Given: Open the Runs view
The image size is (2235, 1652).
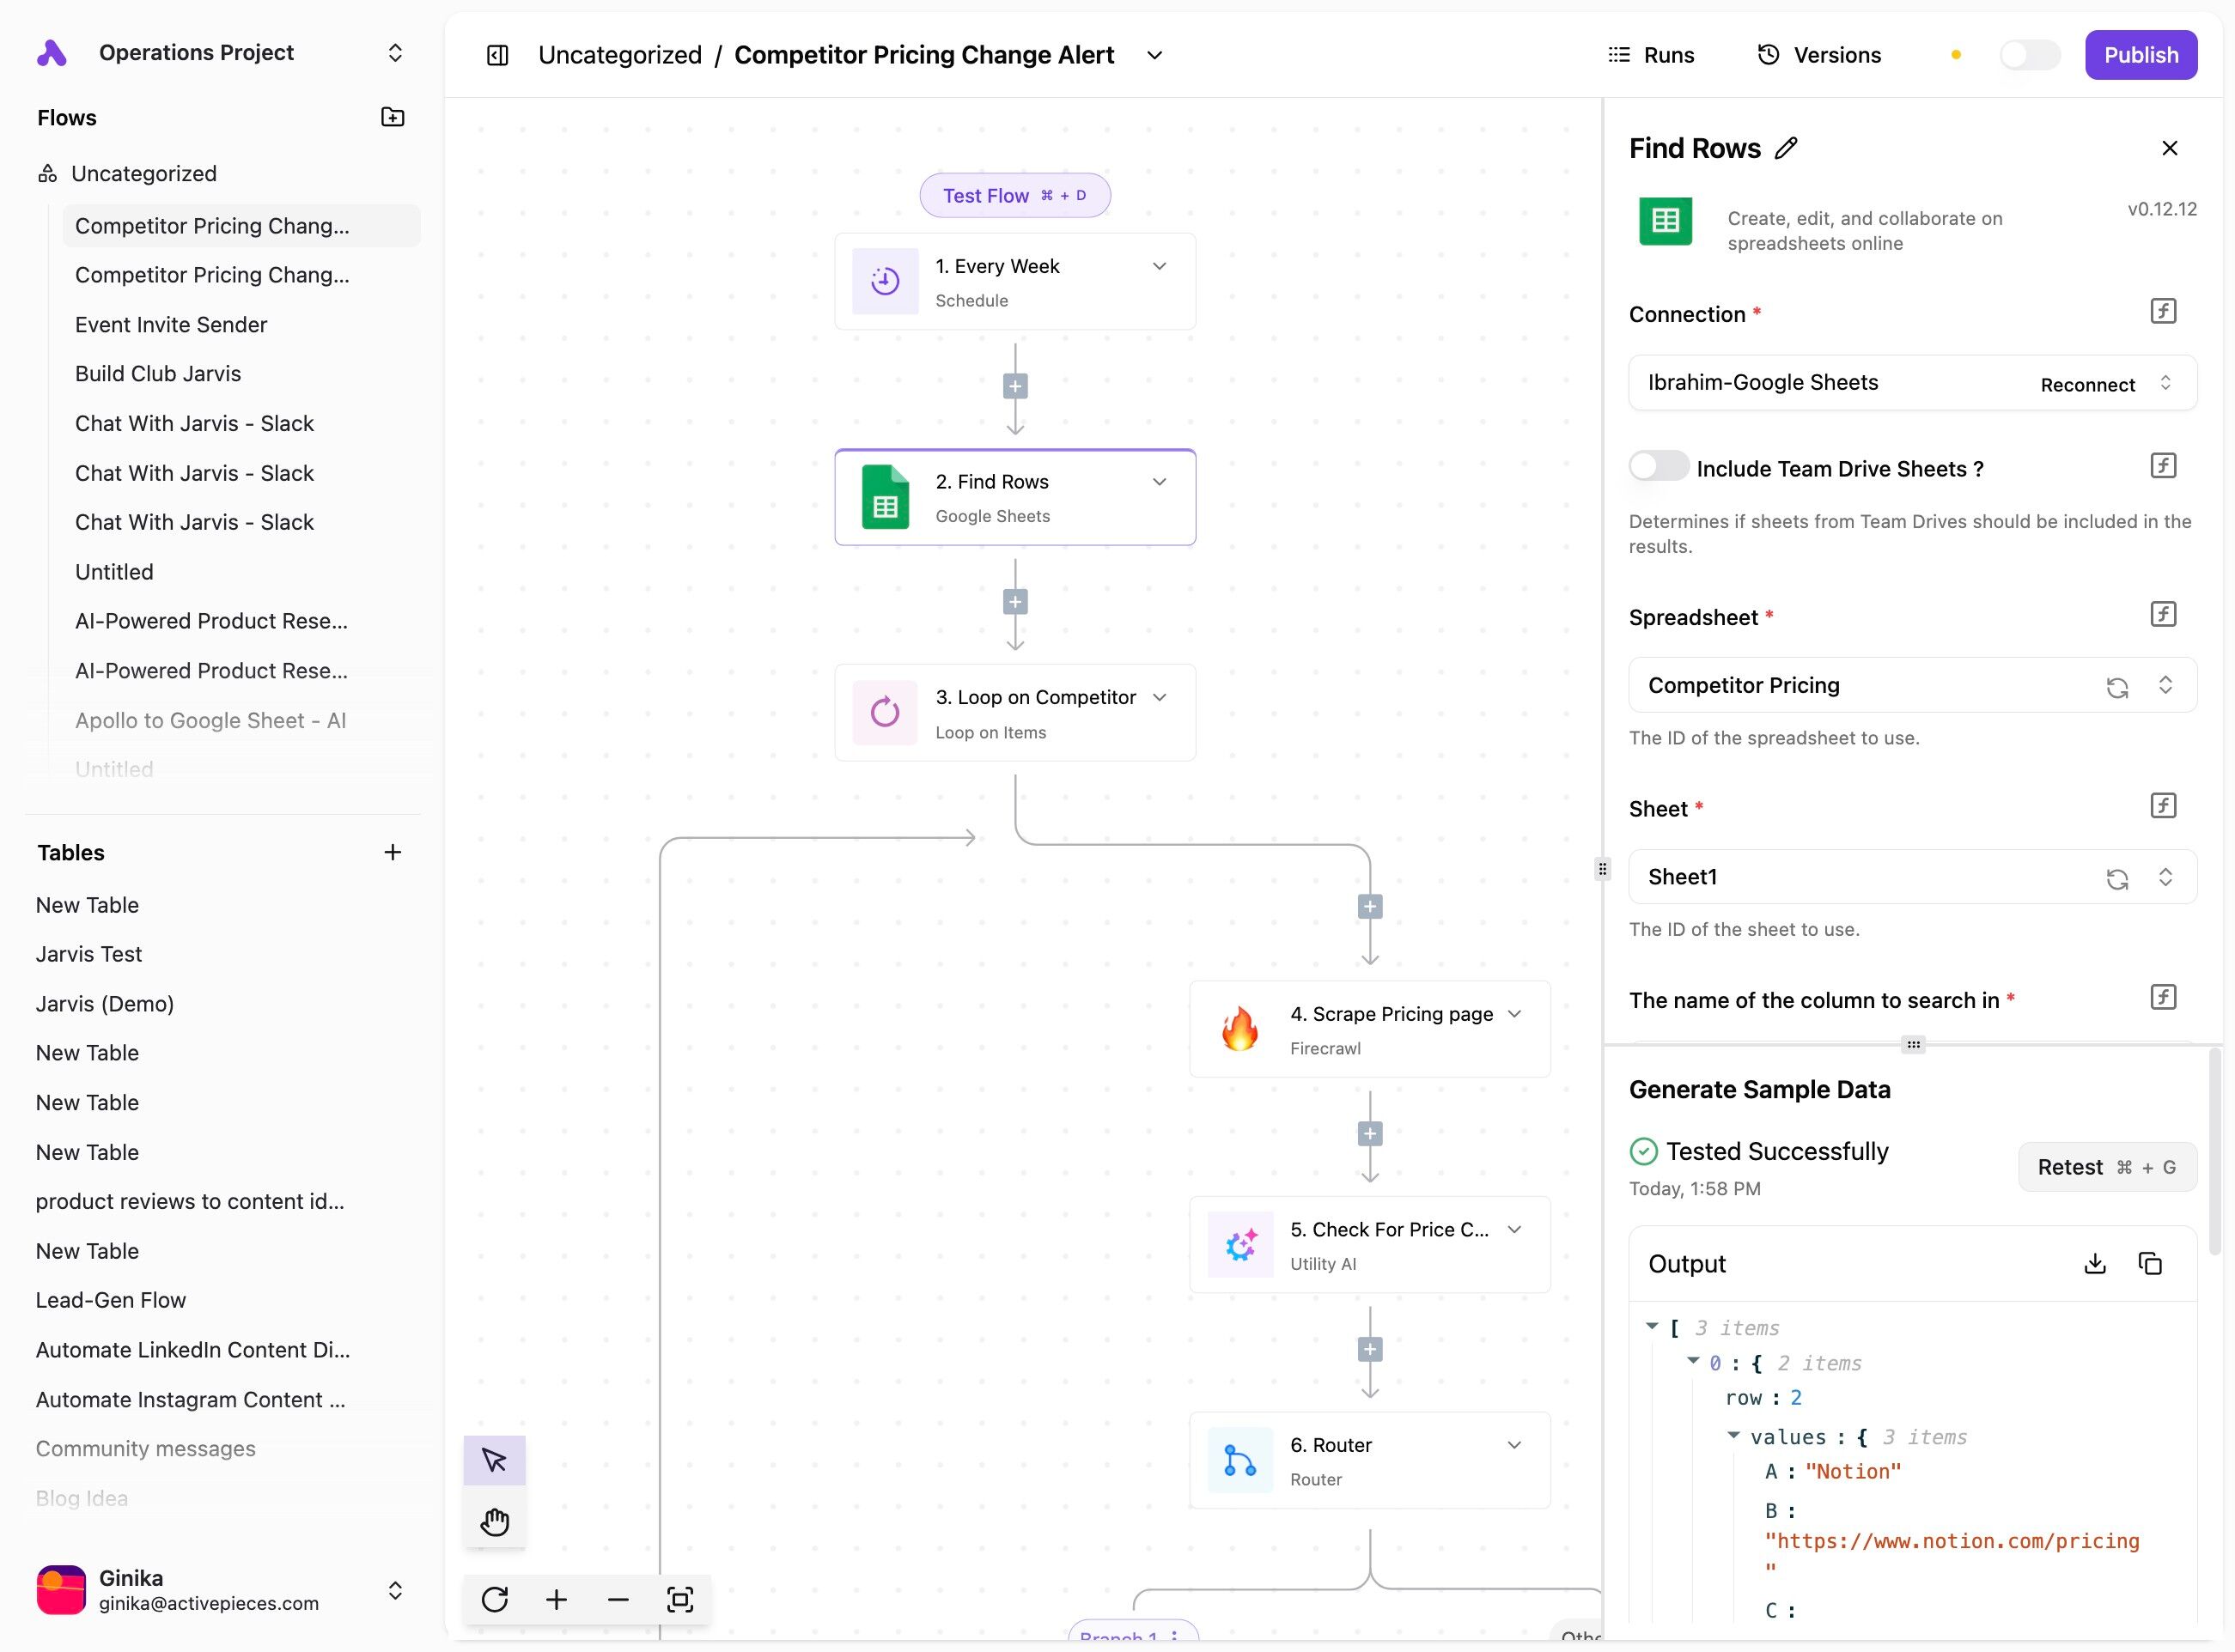Looking at the screenshot, I should click(x=1652, y=55).
